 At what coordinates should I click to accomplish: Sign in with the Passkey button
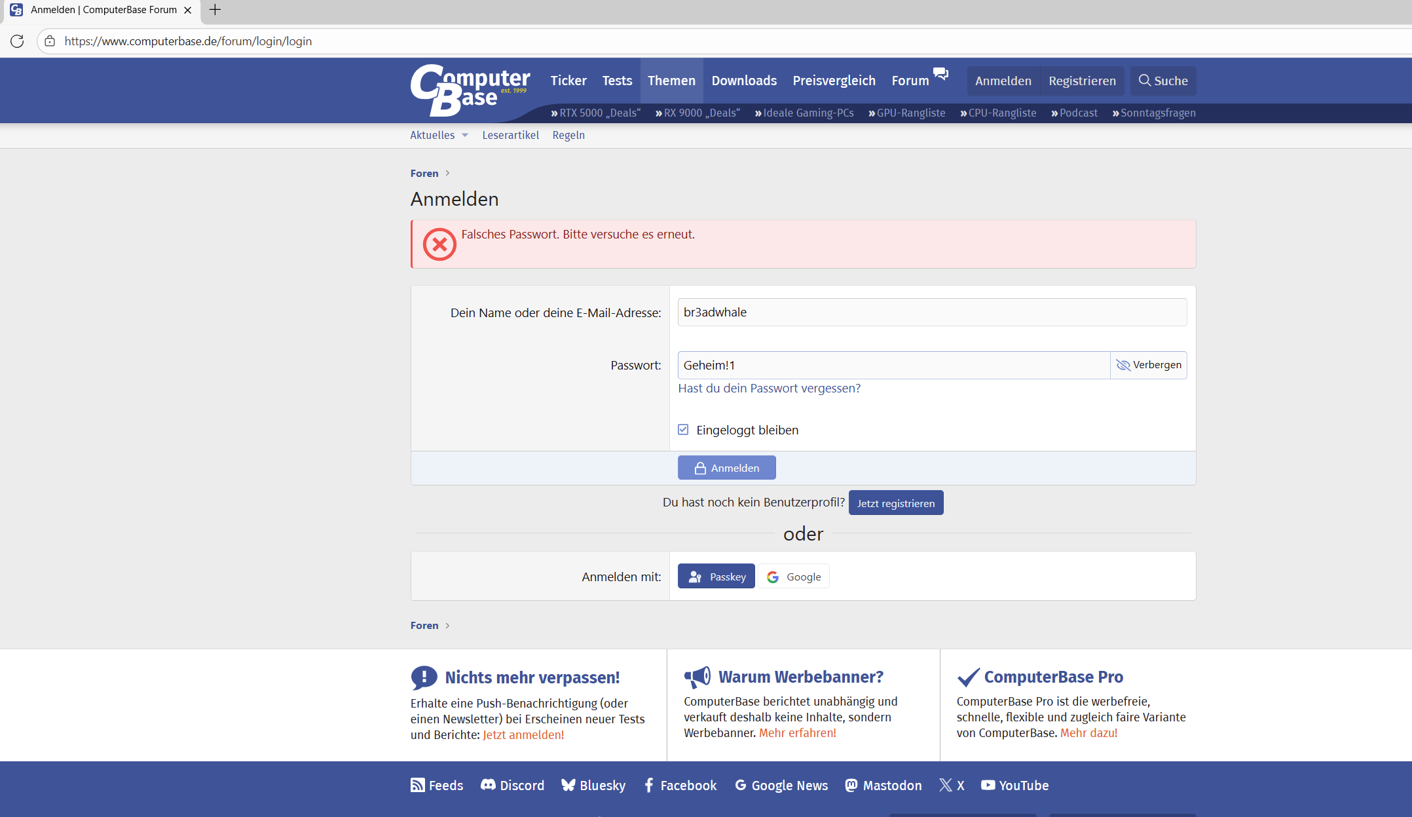(x=716, y=577)
